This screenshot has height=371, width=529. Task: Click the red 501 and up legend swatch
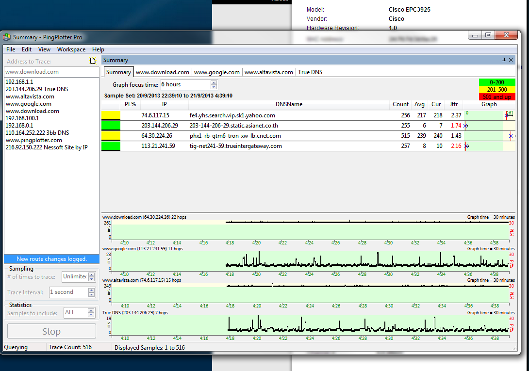coord(497,97)
